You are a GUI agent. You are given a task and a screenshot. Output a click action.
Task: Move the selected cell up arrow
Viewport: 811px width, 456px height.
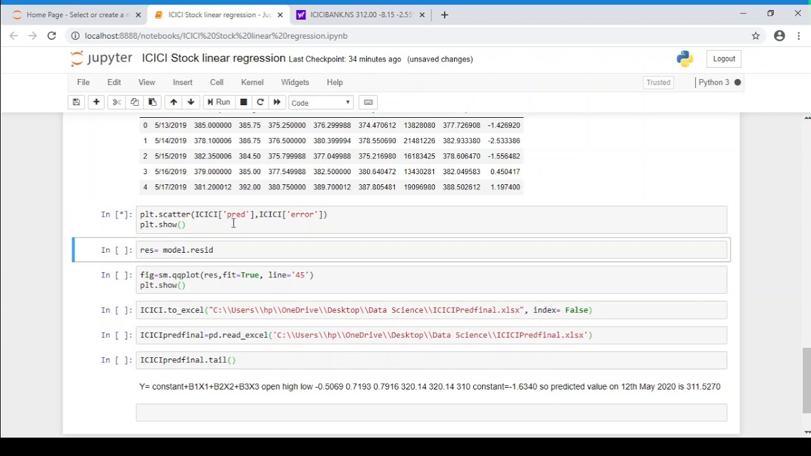pyautogui.click(x=173, y=103)
